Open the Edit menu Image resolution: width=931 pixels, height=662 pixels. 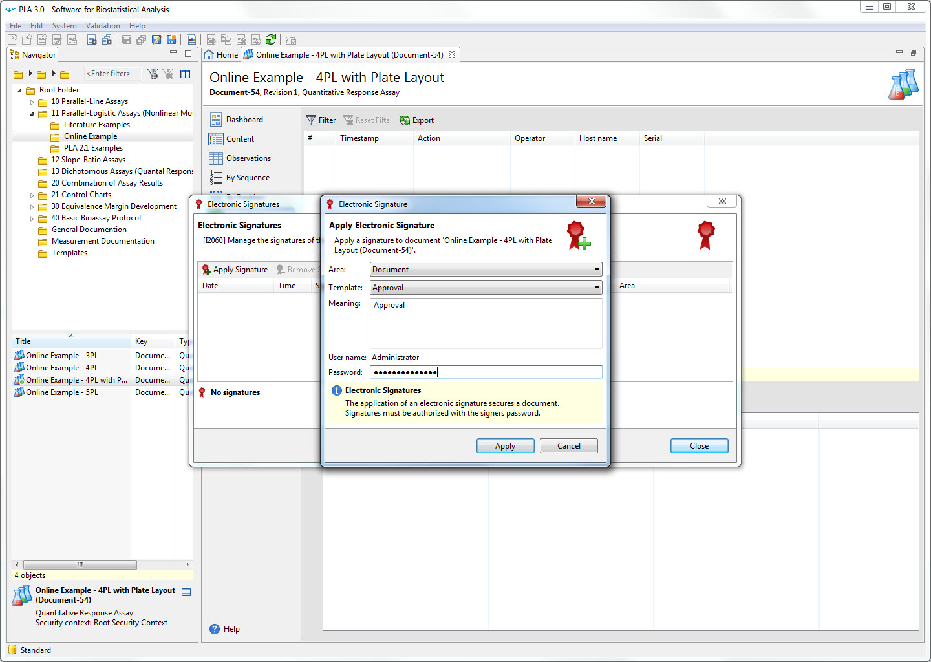[x=37, y=26]
